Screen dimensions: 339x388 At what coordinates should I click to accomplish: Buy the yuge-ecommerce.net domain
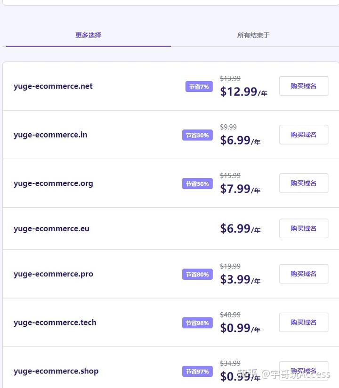[x=304, y=86]
